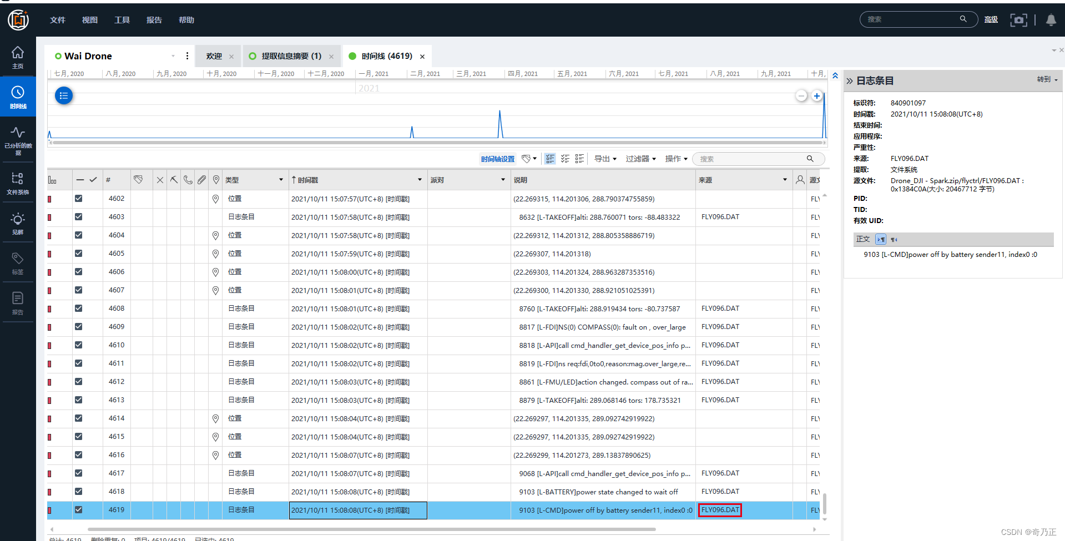This screenshot has width=1065, height=541.
Task: Open the notifications bell icon
Action: pos(1051,20)
